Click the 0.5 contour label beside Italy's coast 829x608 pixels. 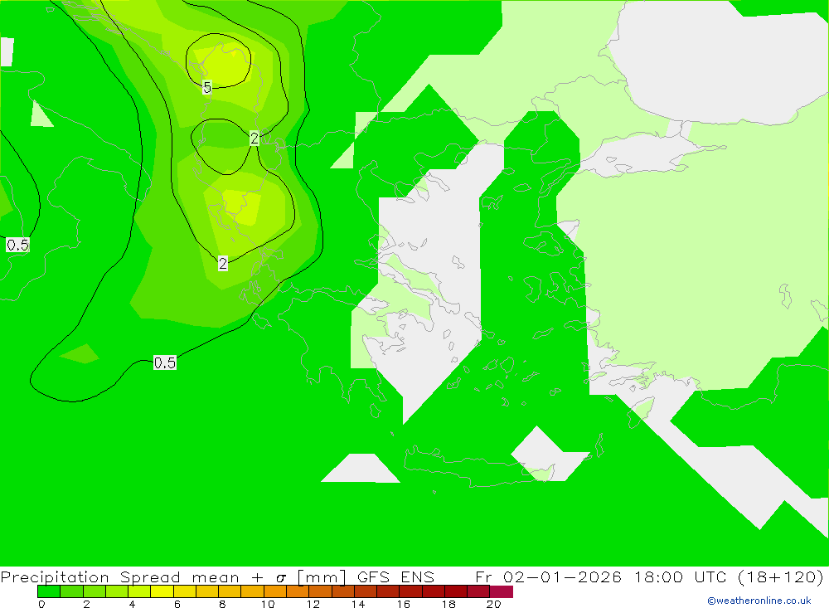click(x=17, y=245)
